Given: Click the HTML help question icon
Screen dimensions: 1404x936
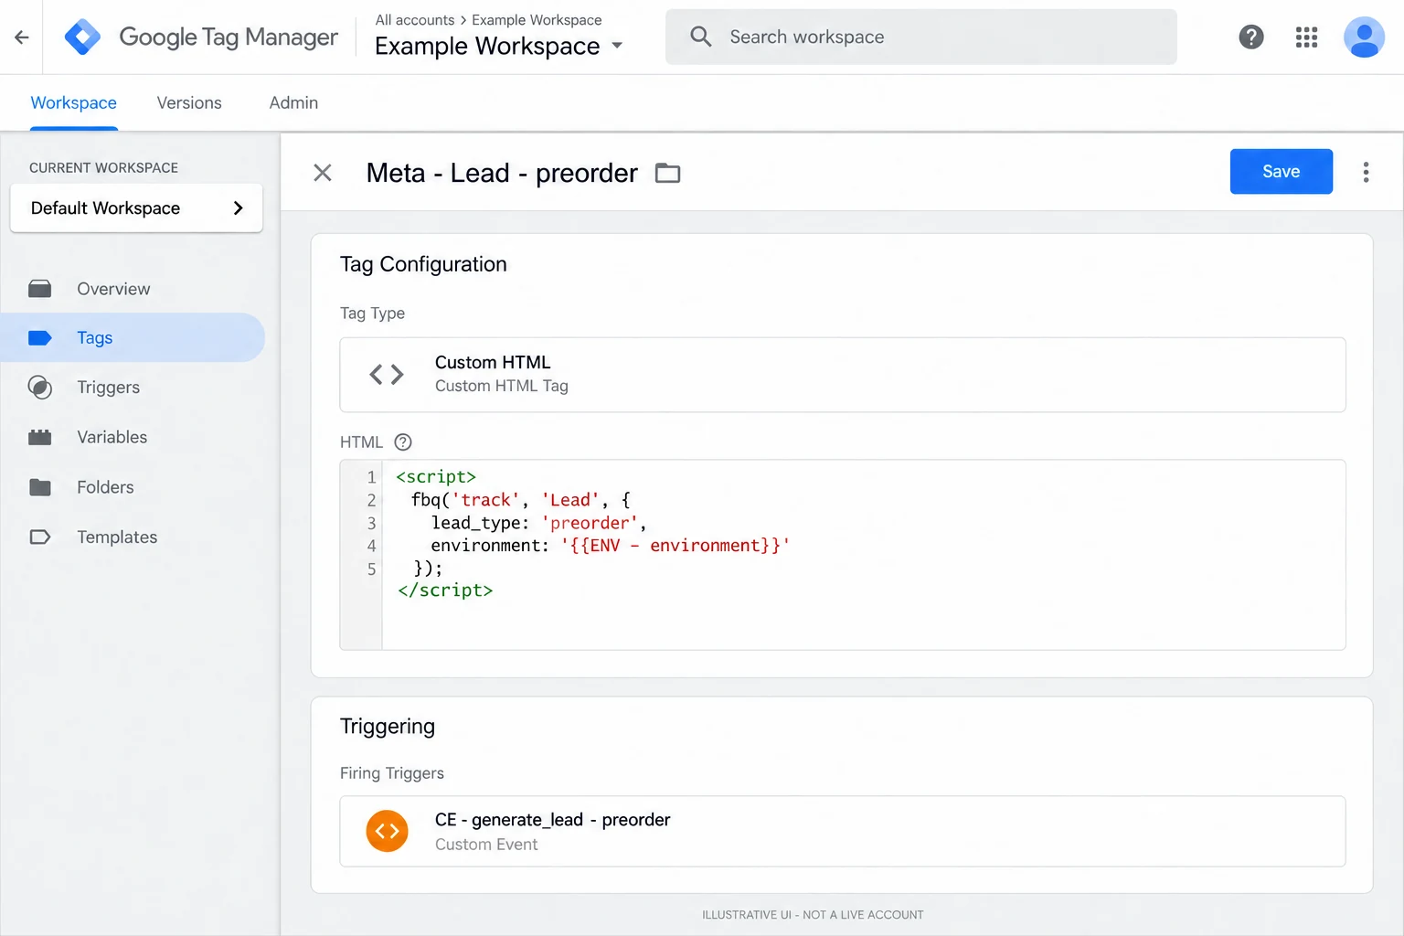Looking at the screenshot, I should coord(403,442).
